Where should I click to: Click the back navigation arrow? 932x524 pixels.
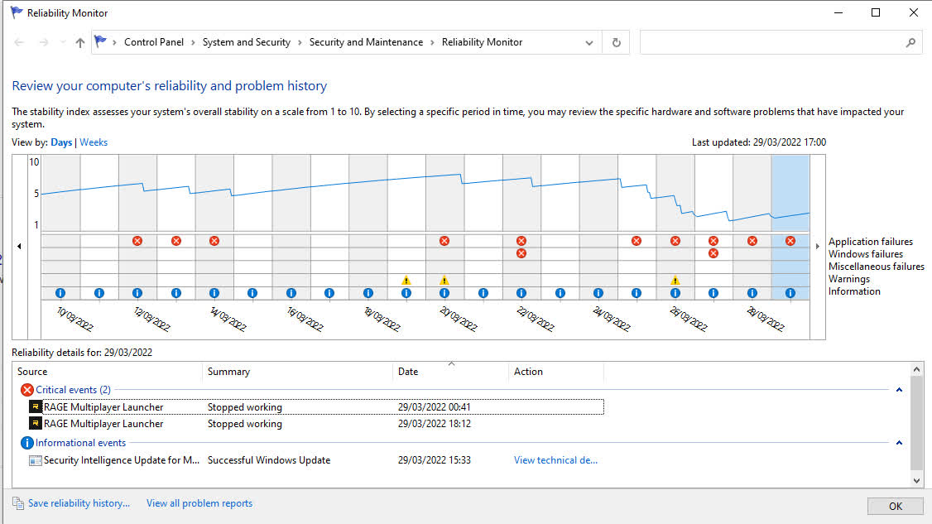[x=19, y=42]
